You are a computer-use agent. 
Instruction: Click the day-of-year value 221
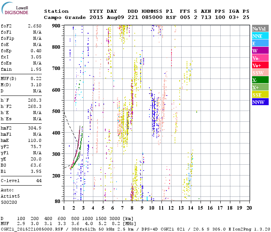pos(133,17)
